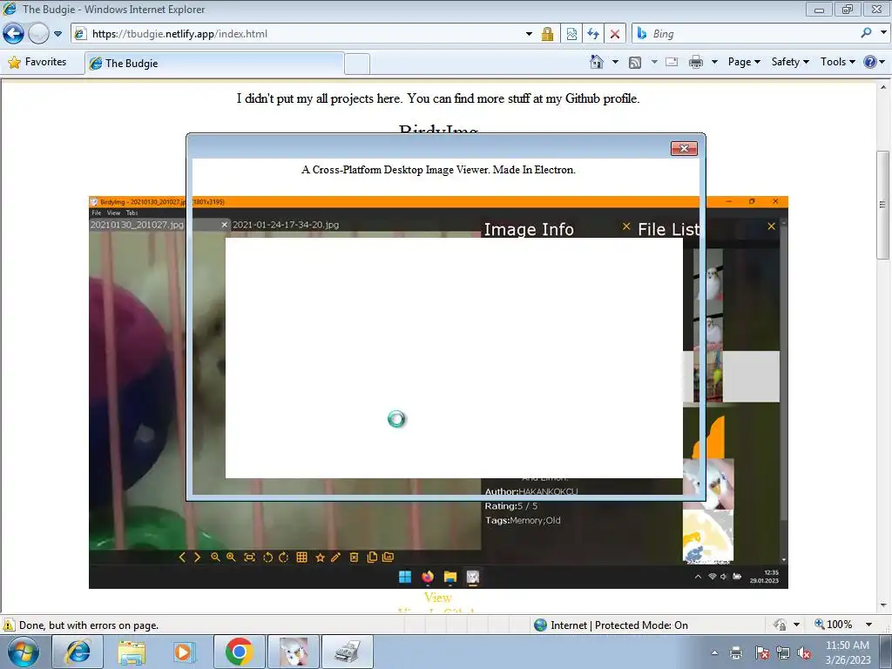Show hidden system tray icons arrow

(714, 652)
